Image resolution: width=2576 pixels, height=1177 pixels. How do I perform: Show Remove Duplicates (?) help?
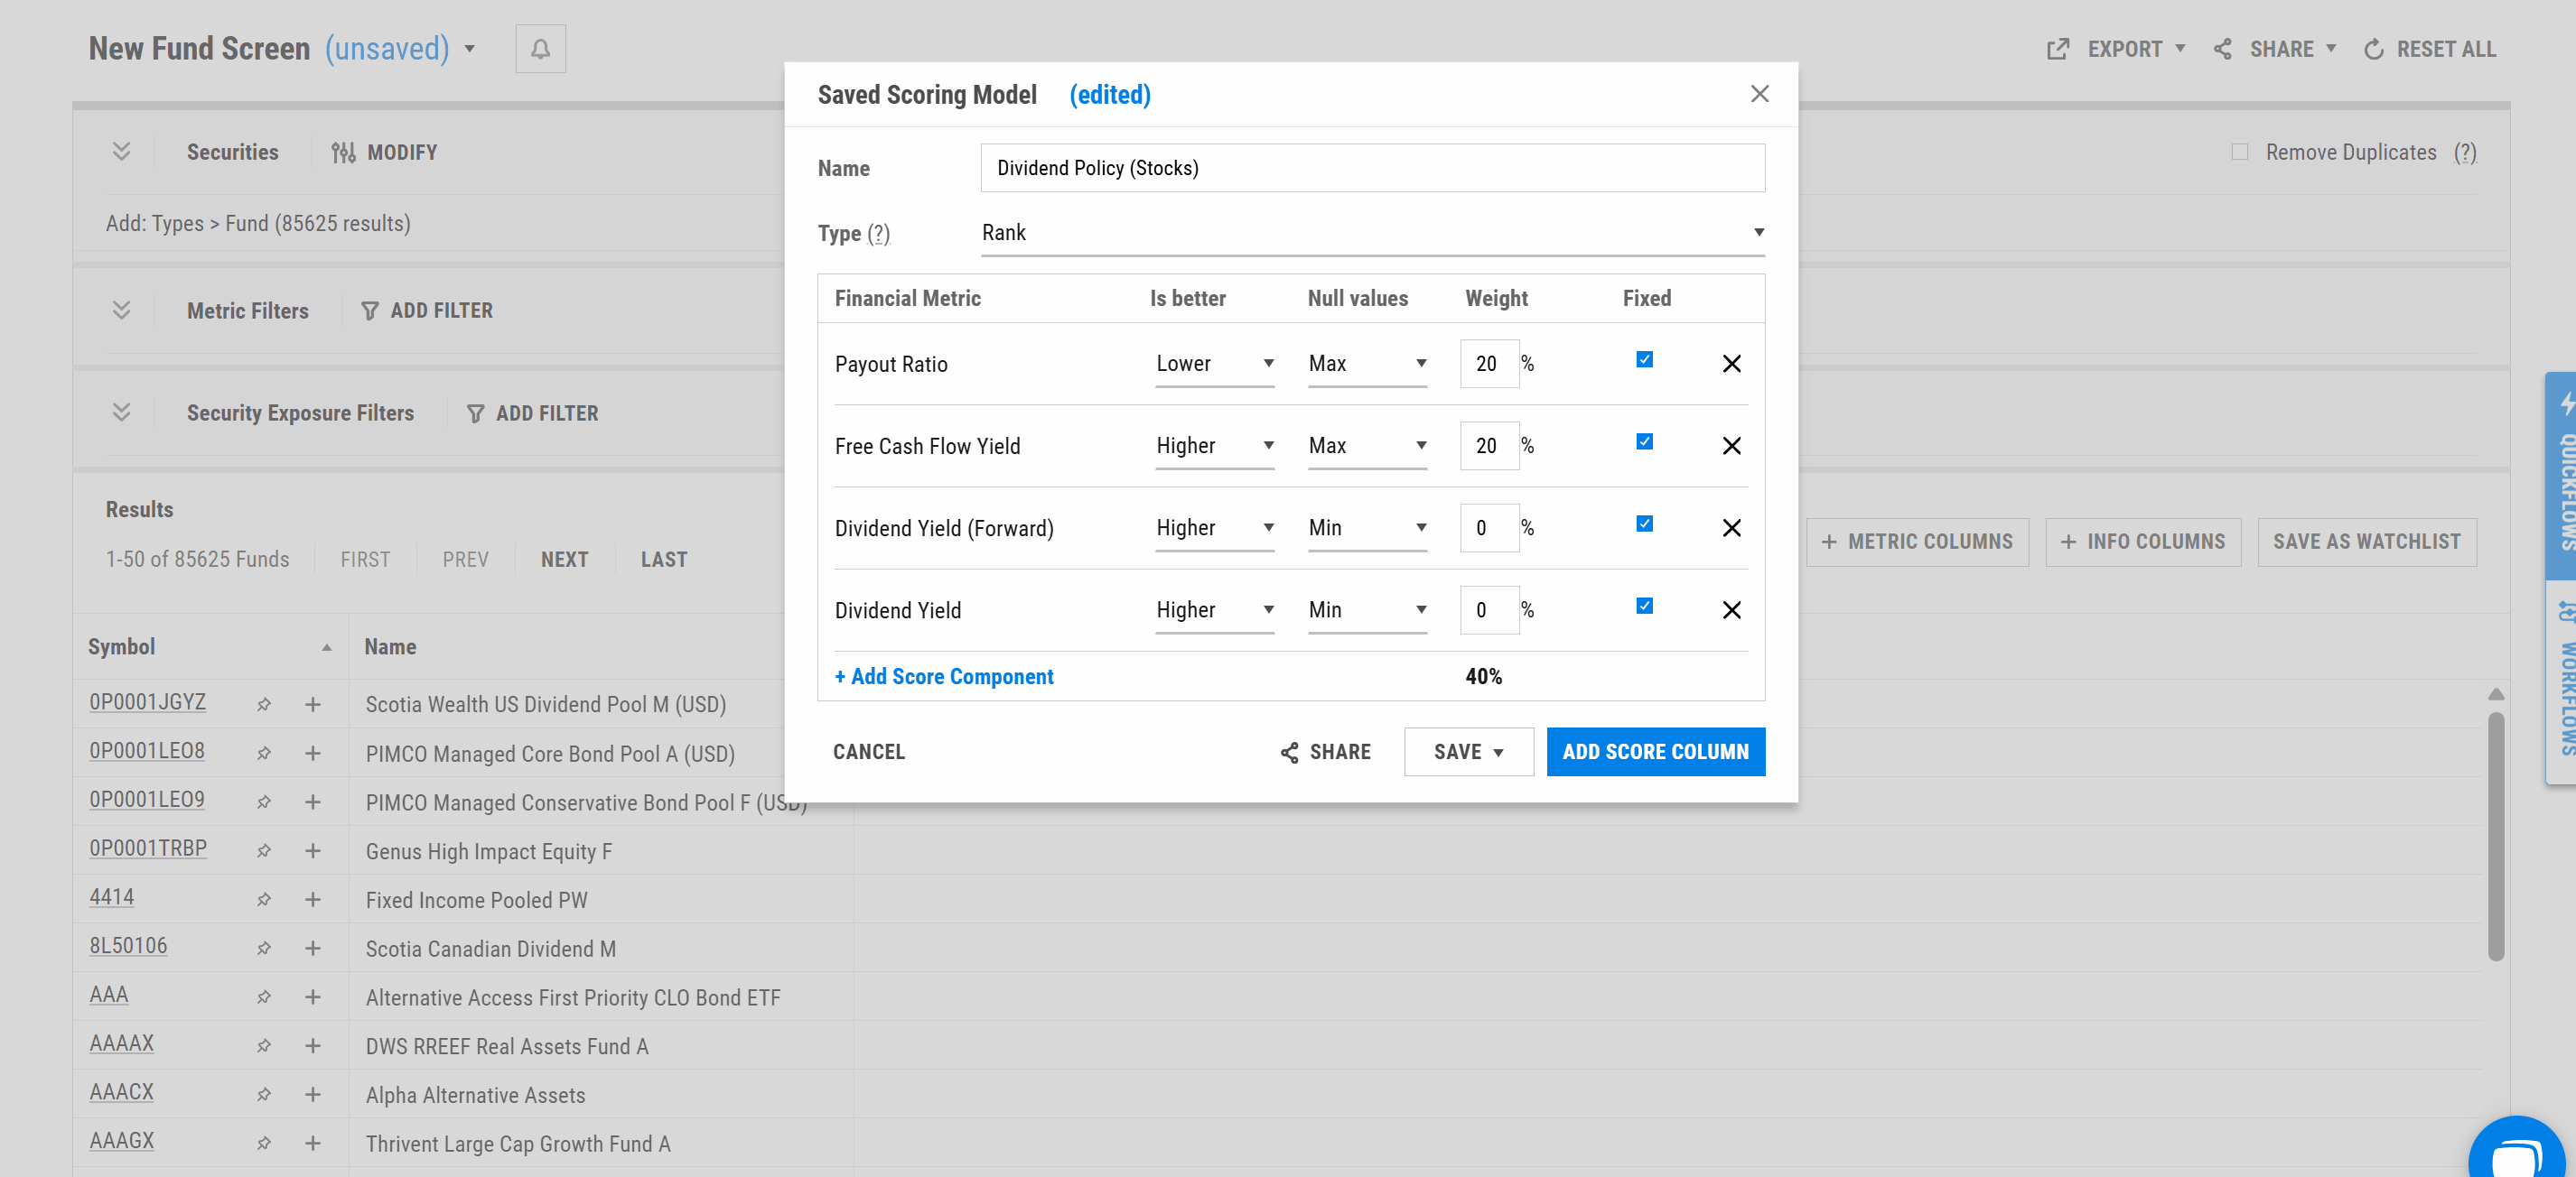point(2465,153)
